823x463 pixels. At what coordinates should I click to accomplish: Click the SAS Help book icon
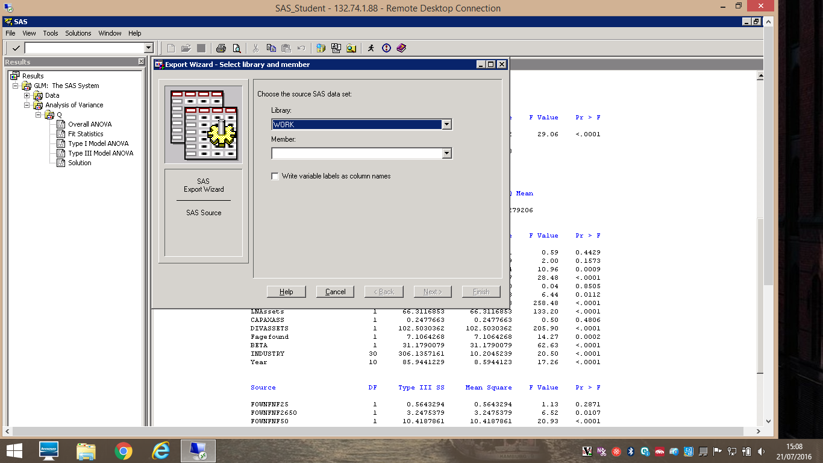tap(402, 48)
